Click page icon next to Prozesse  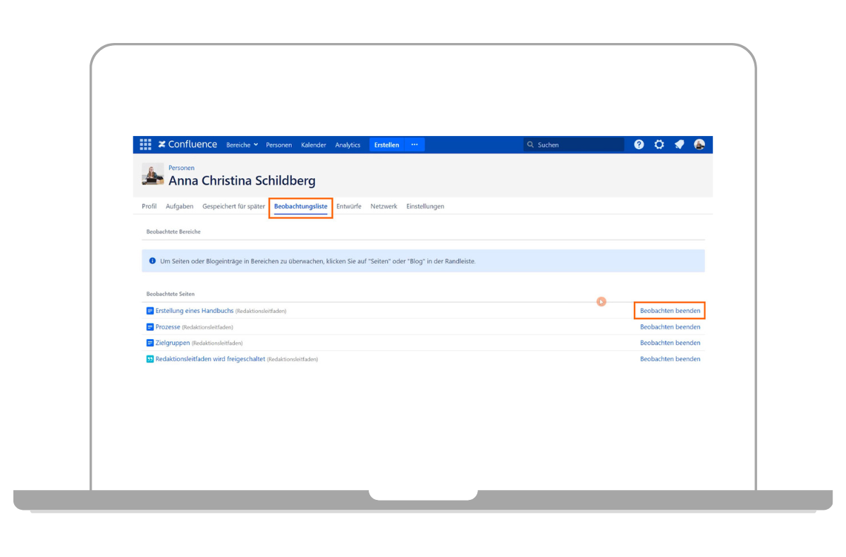[x=149, y=327]
